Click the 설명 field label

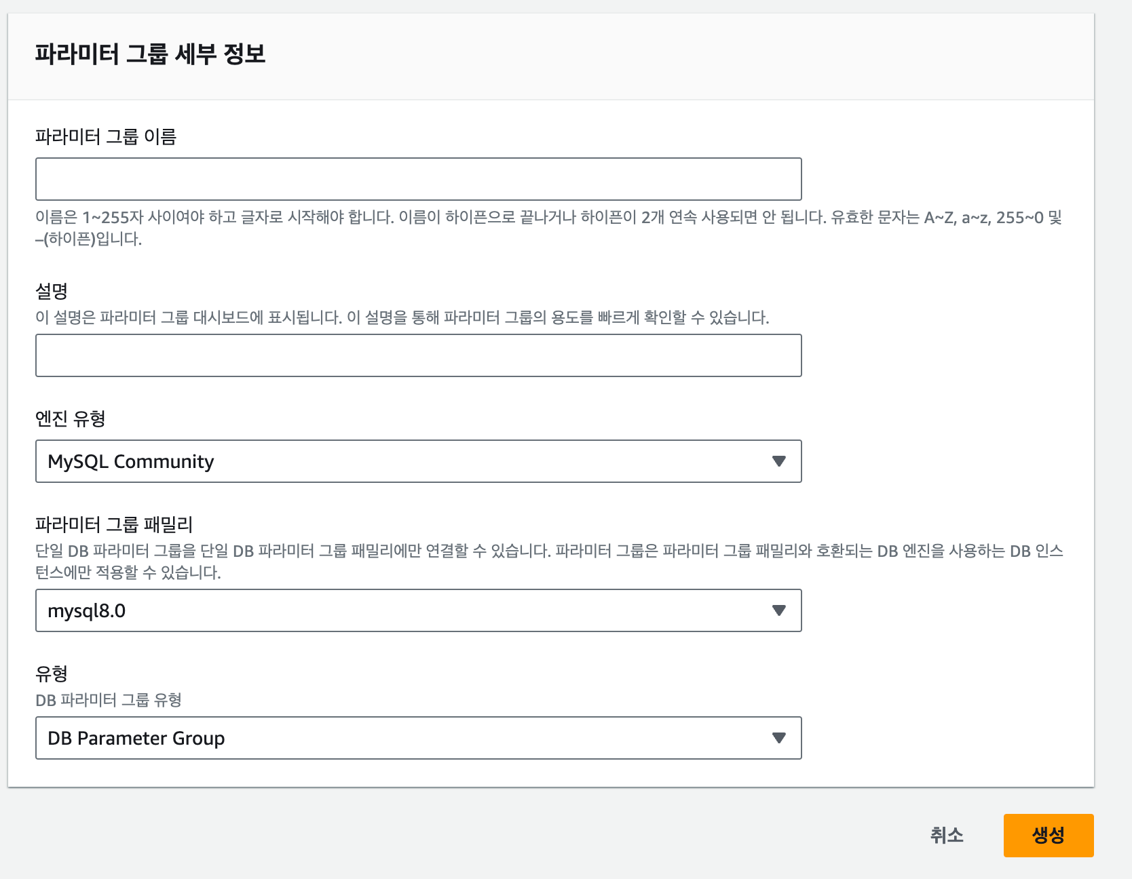coord(52,291)
